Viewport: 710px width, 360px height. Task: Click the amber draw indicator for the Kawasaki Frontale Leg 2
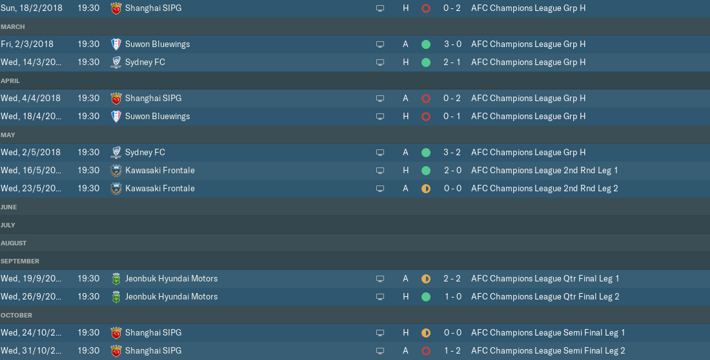(x=425, y=188)
